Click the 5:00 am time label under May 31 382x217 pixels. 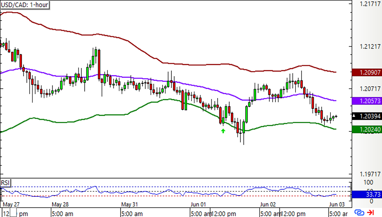(x=132, y=214)
